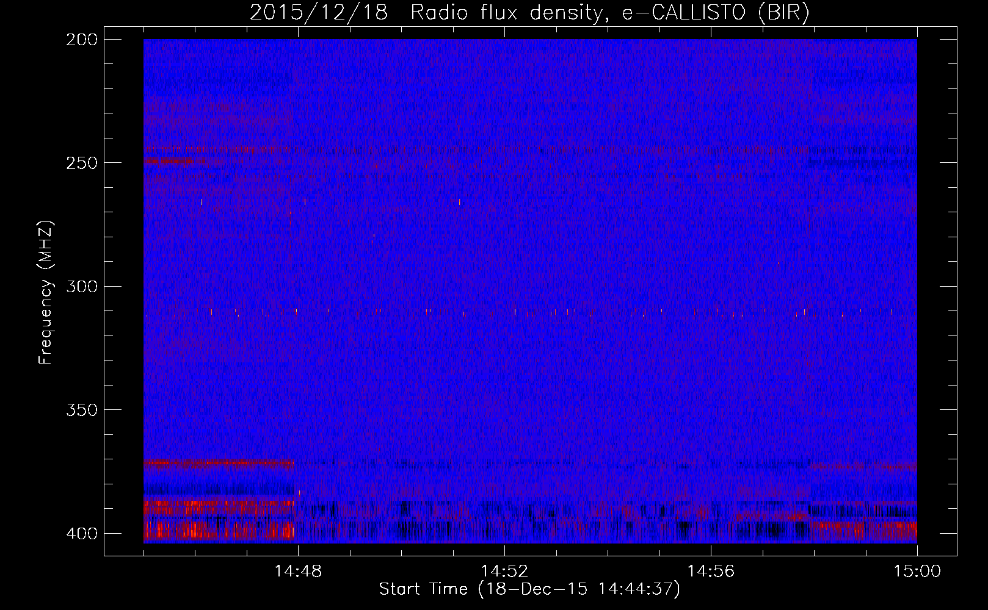Select the 'Frequency (MHZ)' axis label

46,292
